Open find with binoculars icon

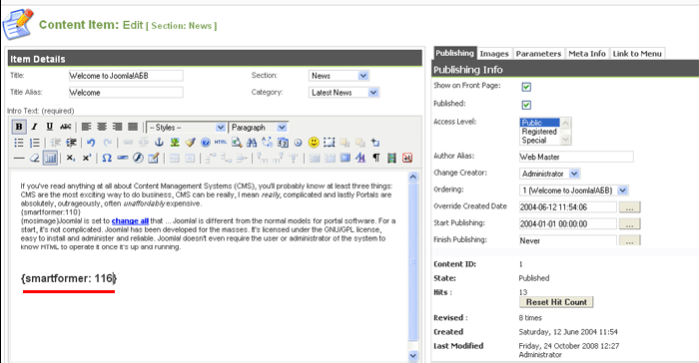point(252,143)
